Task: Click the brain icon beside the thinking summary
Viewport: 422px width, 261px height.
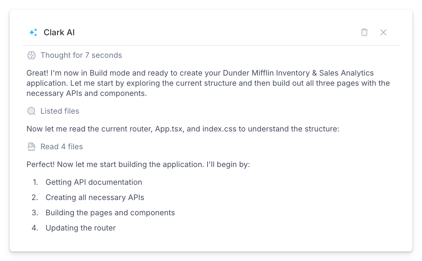Action: click(31, 55)
